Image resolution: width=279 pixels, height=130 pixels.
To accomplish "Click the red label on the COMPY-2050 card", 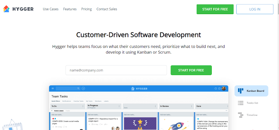I will click(x=53, y=119).
